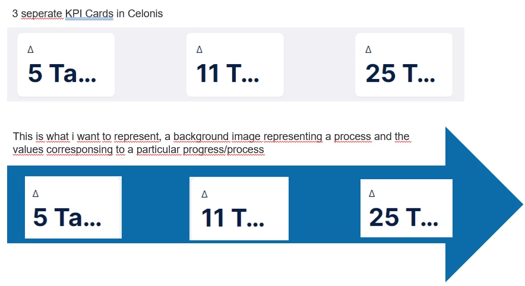Image resolution: width=525 pixels, height=286 pixels.
Task: Click gray strip between first two top cards
Action: point(150,65)
